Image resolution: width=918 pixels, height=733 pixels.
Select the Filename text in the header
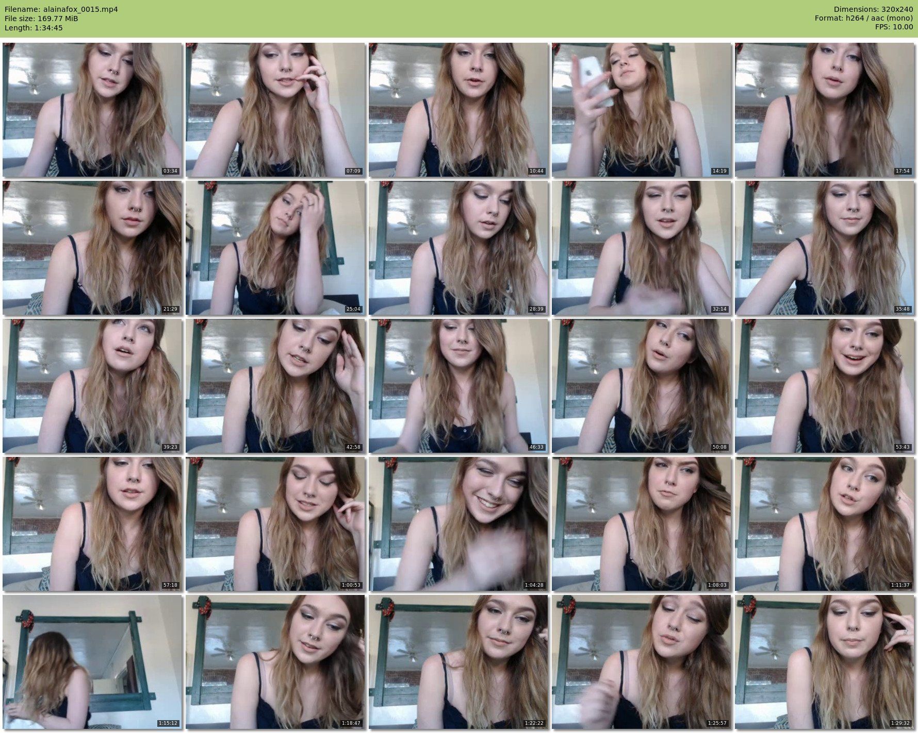[x=61, y=9]
